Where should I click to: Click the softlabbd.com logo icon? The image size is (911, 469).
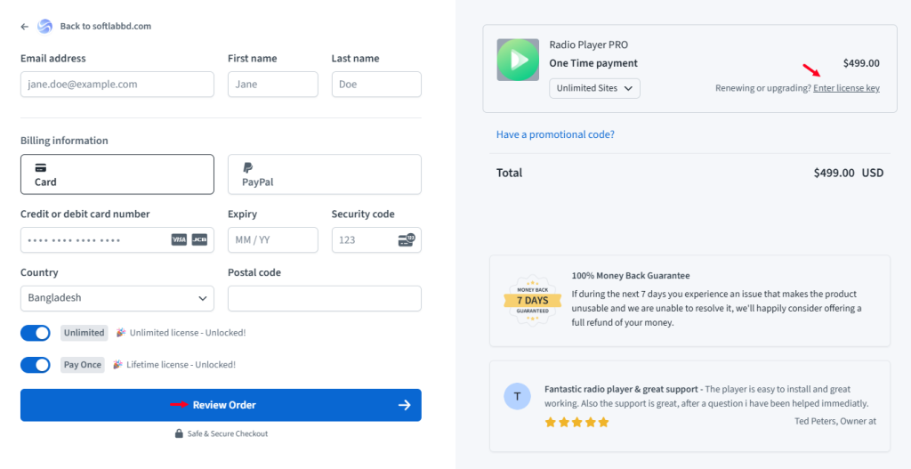(44, 27)
